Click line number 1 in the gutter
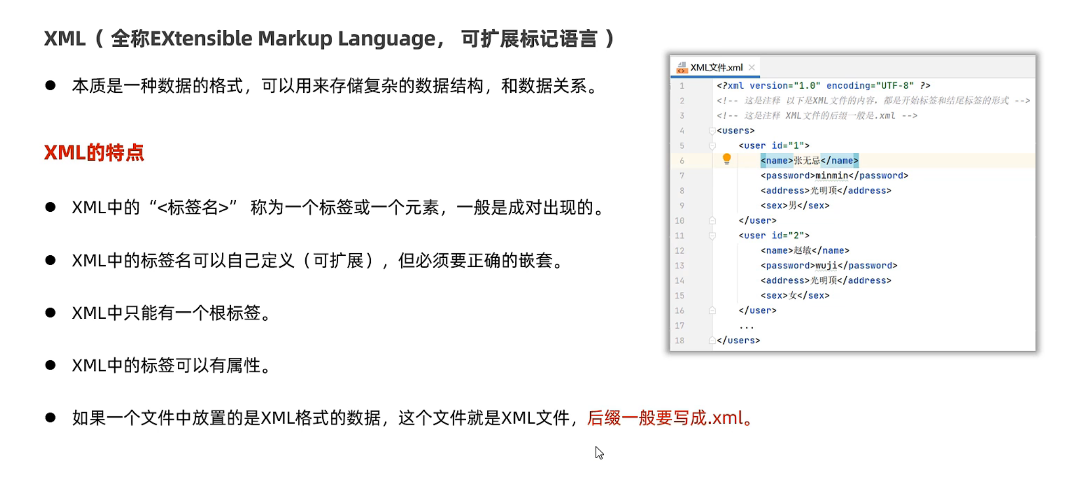 tap(682, 85)
